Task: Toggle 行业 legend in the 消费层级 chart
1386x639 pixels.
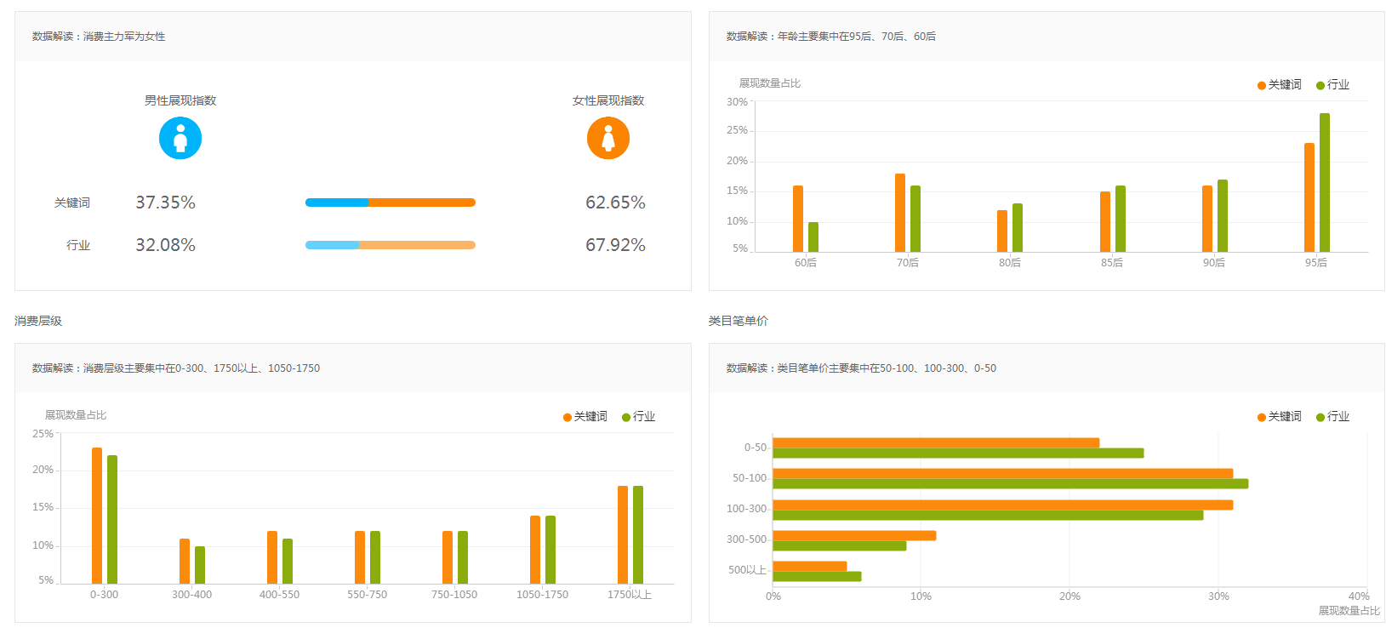Action: [x=639, y=417]
